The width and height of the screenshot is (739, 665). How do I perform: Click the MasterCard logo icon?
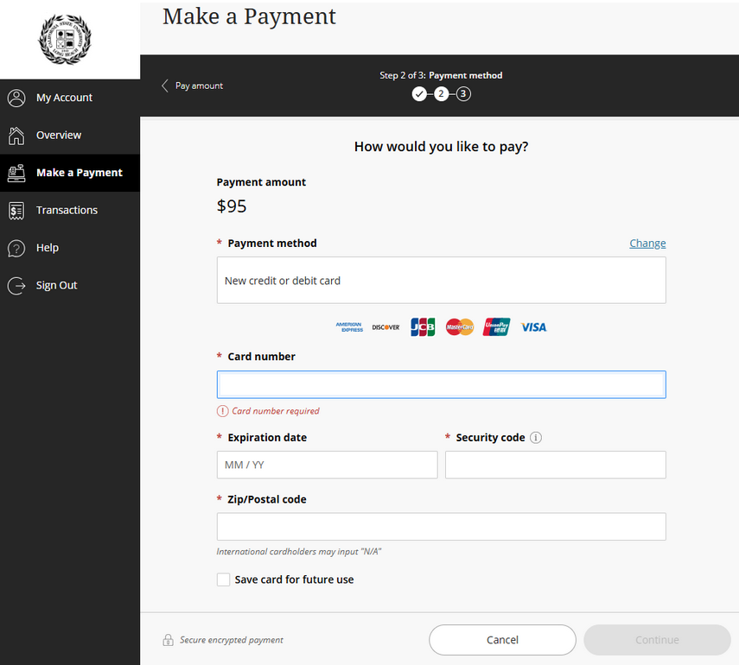coord(459,326)
